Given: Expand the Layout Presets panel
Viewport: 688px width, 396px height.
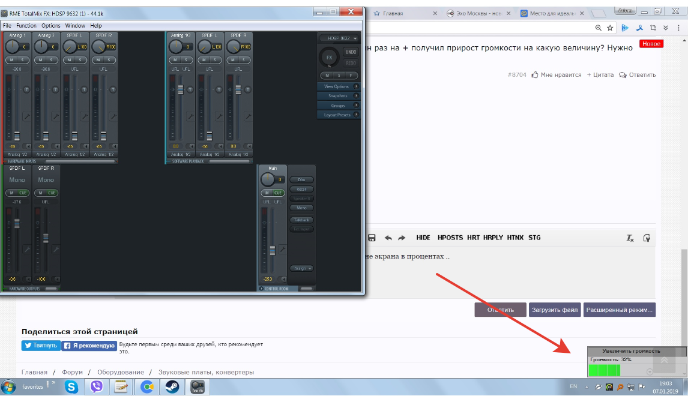Looking at the screenshot, I should tap(338, 115).
